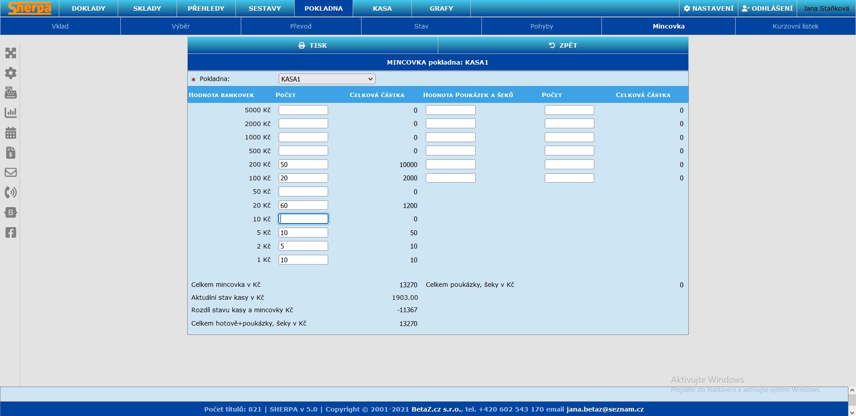Viewport: 856px width, 416px height.
Task: Click the 5000 Kč count input field
Action: [303, 110]
